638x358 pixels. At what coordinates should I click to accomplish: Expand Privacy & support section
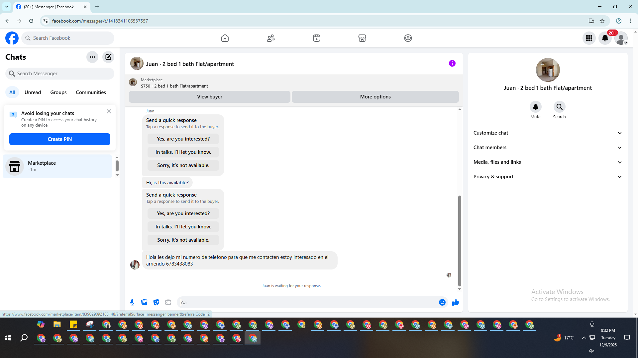click(x=547, y=177)
